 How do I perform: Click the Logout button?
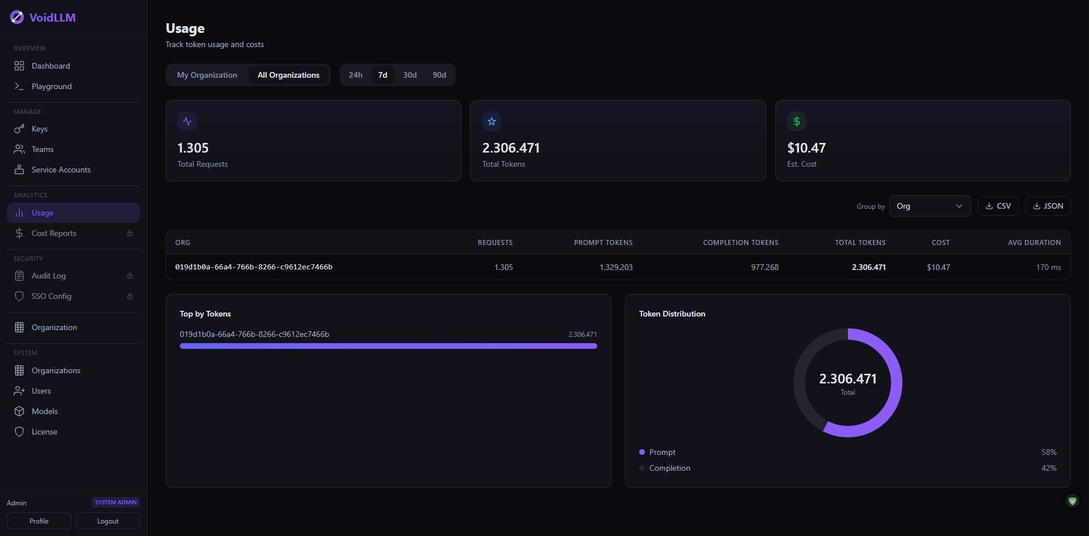coord(108,521)
